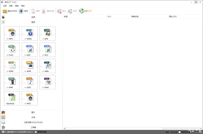Open the 任务 menu
The image size is (203, 134).
pyautogui.click(x=5, y=6)
